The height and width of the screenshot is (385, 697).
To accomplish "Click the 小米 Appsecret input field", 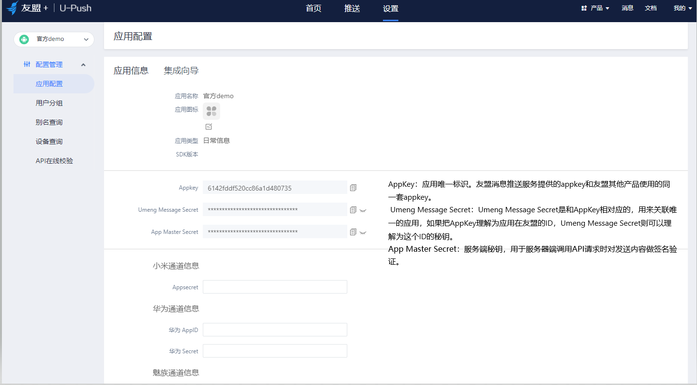I will pos(275,287).
